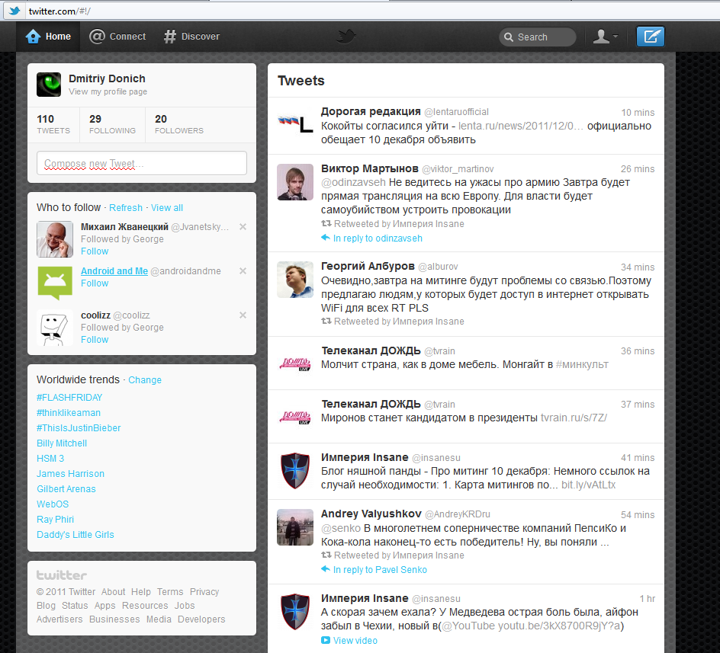Open the lenta.ru news link
This screenshot has width=720, height=653.
click(521, 126)
